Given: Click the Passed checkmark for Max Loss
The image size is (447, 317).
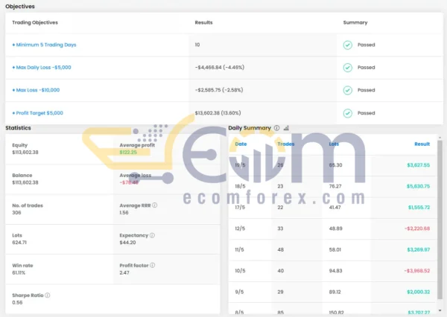Looking at the screenshot, I should 347,90.
